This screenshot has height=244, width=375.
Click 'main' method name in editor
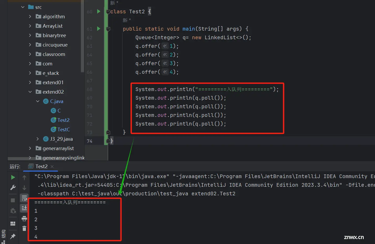[x=189, y=29]
